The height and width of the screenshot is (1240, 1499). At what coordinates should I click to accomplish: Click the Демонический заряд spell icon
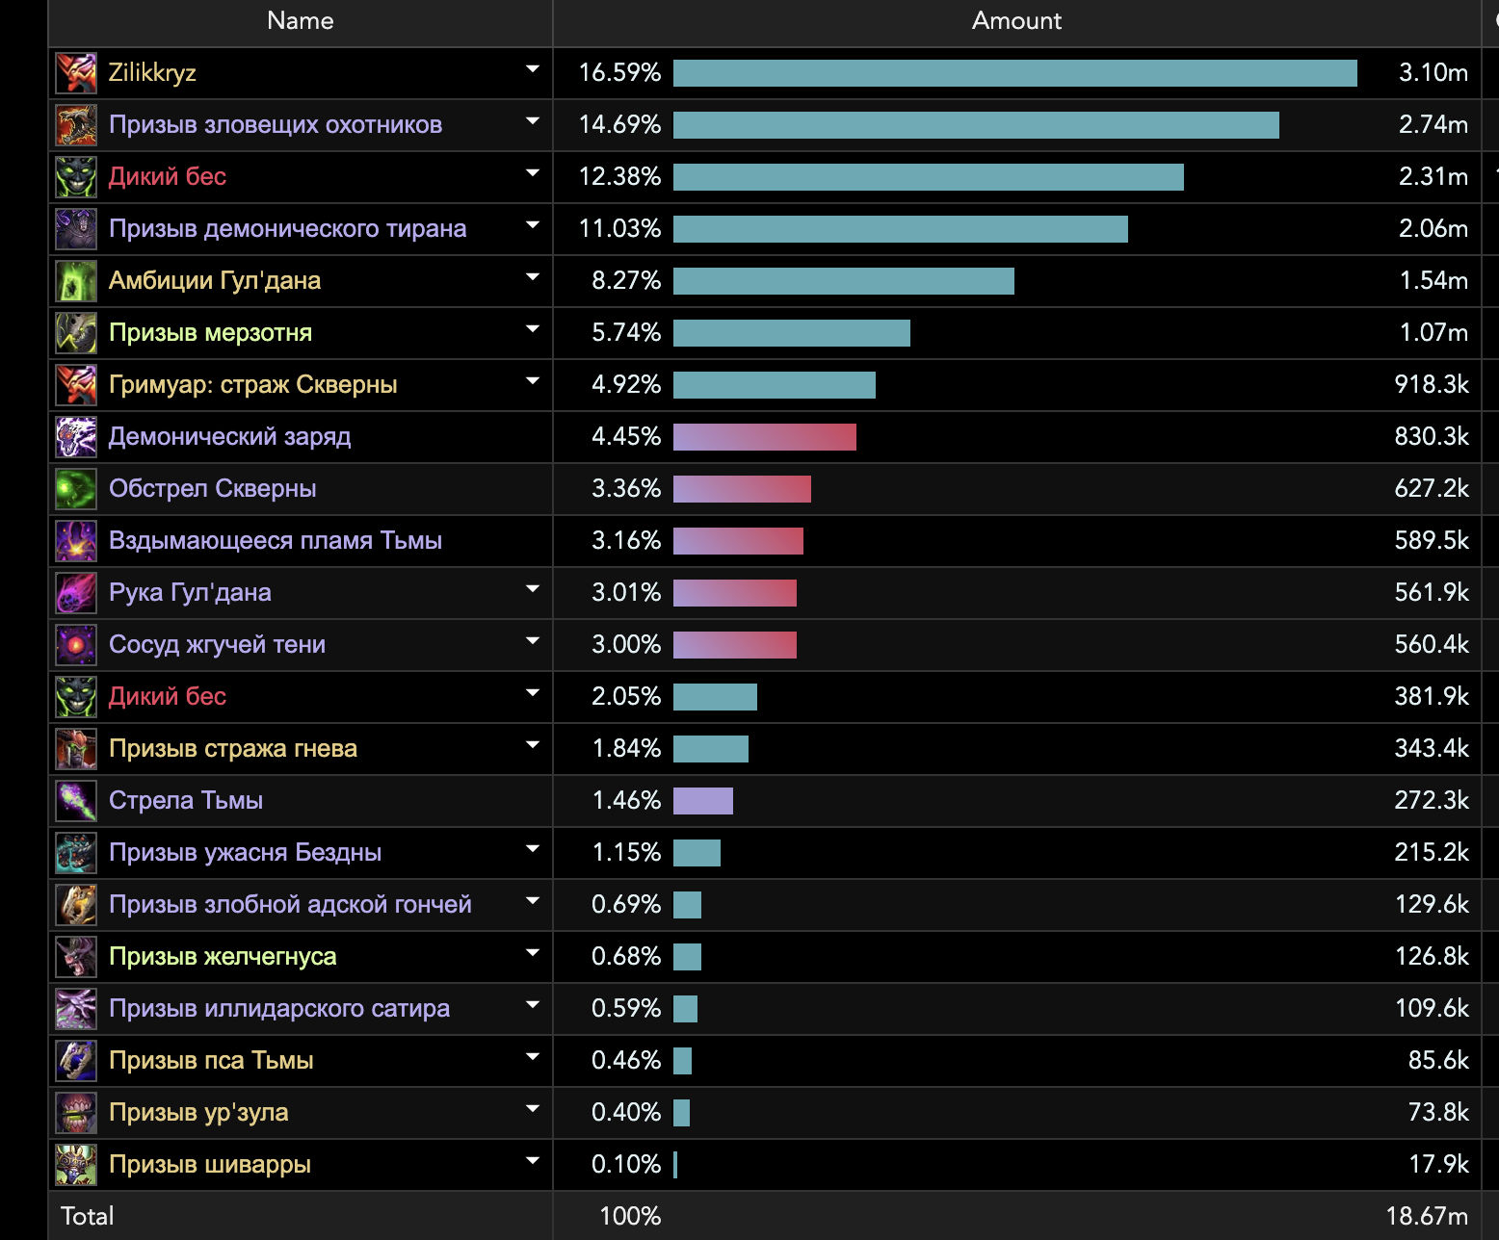(76, 437)
